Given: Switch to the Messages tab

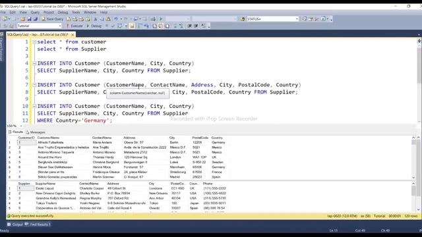Looking at the screenshot, I should (x=36, y=132).
